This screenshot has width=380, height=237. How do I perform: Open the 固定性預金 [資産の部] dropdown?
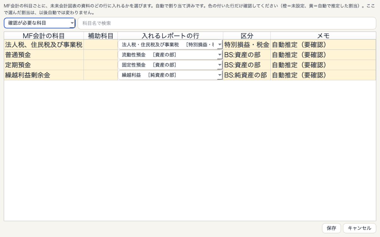[170, 65]
